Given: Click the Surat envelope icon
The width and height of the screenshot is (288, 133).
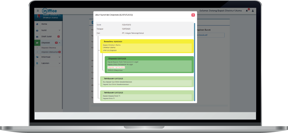Looking at the screenshot, I should [37, 30].
